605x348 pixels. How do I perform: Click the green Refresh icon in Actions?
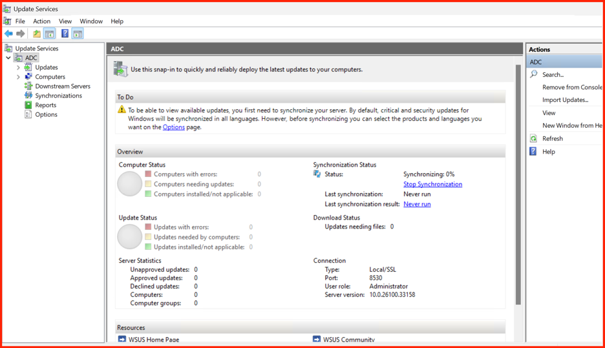533,138
